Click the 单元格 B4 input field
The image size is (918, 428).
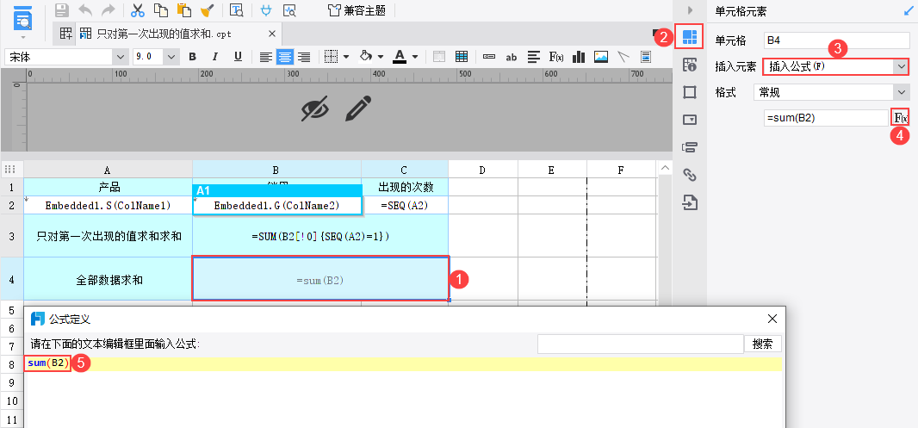(x=837, y=40)
